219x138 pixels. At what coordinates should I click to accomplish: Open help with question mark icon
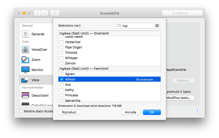pos(197,111)
